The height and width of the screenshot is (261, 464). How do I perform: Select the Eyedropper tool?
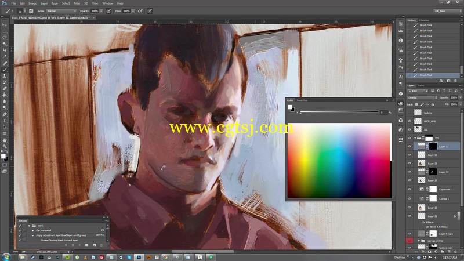pyautogui.click(x=5, y=56)
